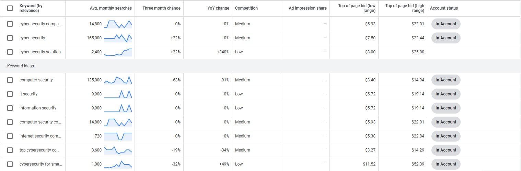This screenshot has height=171, width=521.
Task: Tick the 'information security' keyword checkbox
Action: point(10,108)
